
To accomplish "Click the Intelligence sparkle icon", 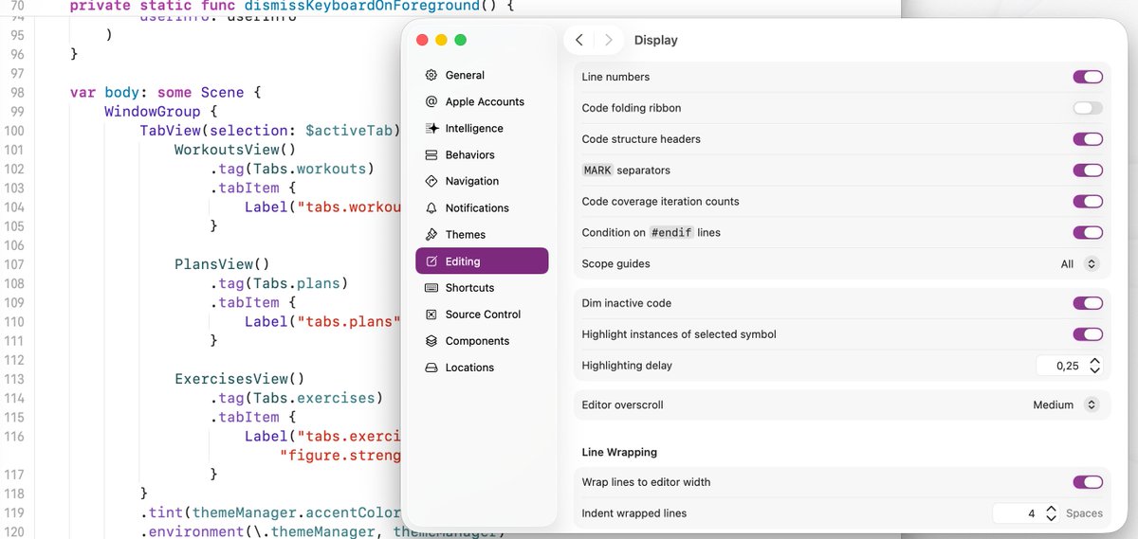I will [431, 128].
